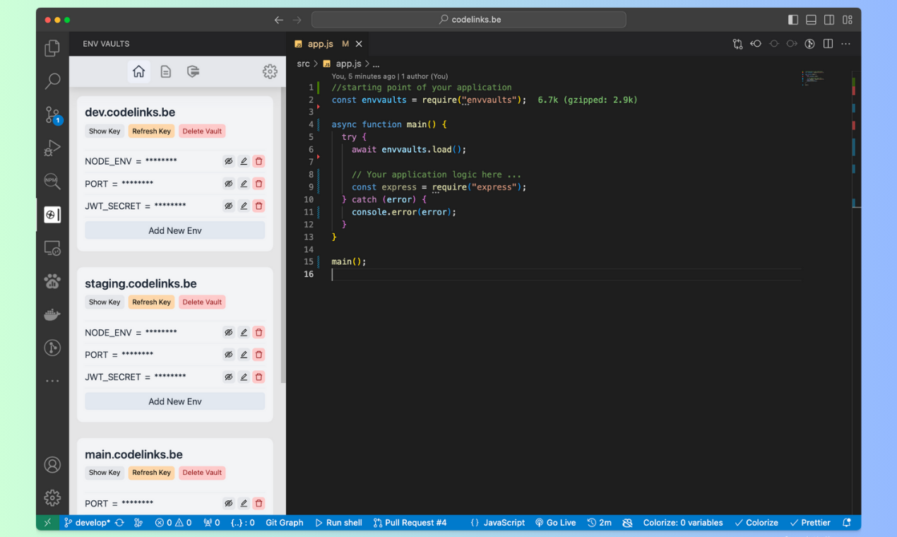Delete JWT_SECRET in dev.codelinks.be

[259, 206]
